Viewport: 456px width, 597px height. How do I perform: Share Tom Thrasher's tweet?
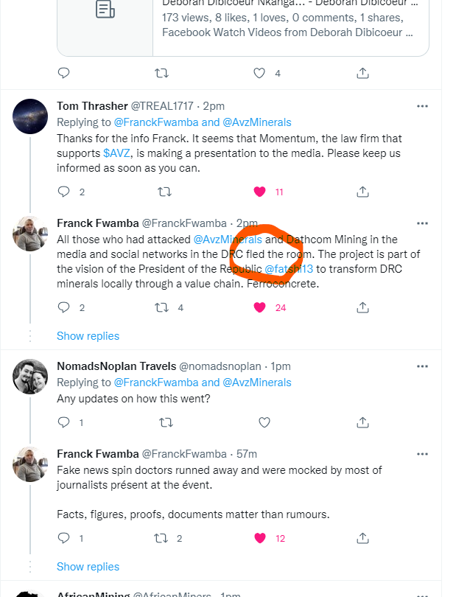[362, 192]
